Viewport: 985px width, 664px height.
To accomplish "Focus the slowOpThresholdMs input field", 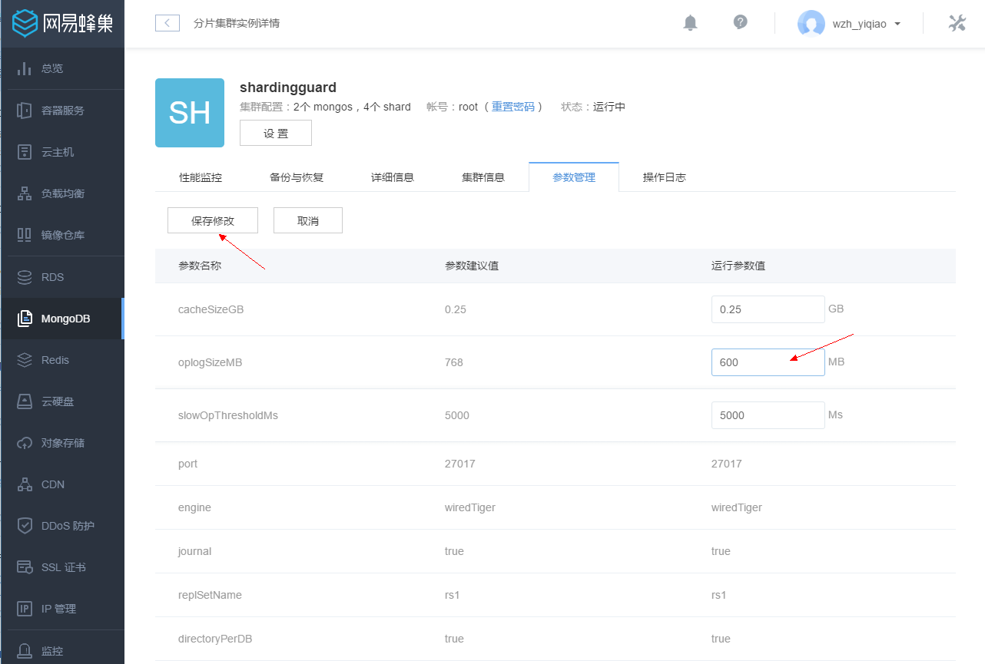I will (768, 415).
